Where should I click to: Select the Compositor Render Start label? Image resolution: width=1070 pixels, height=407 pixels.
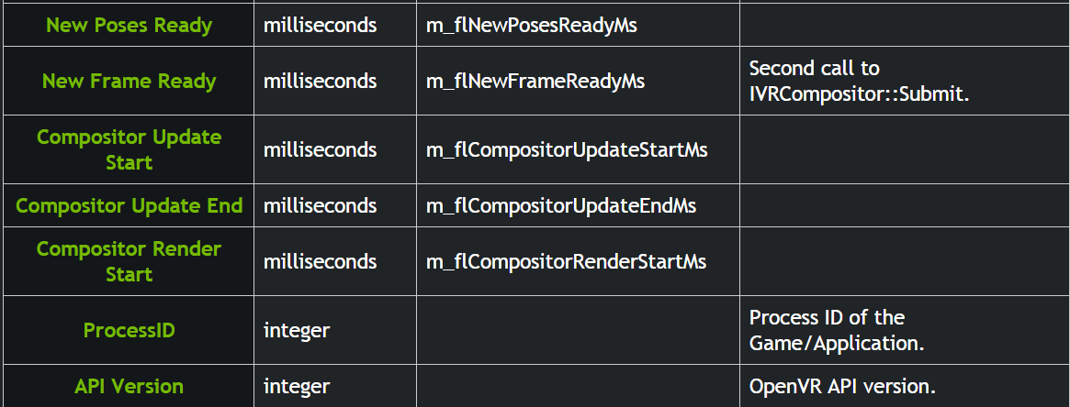129,261
